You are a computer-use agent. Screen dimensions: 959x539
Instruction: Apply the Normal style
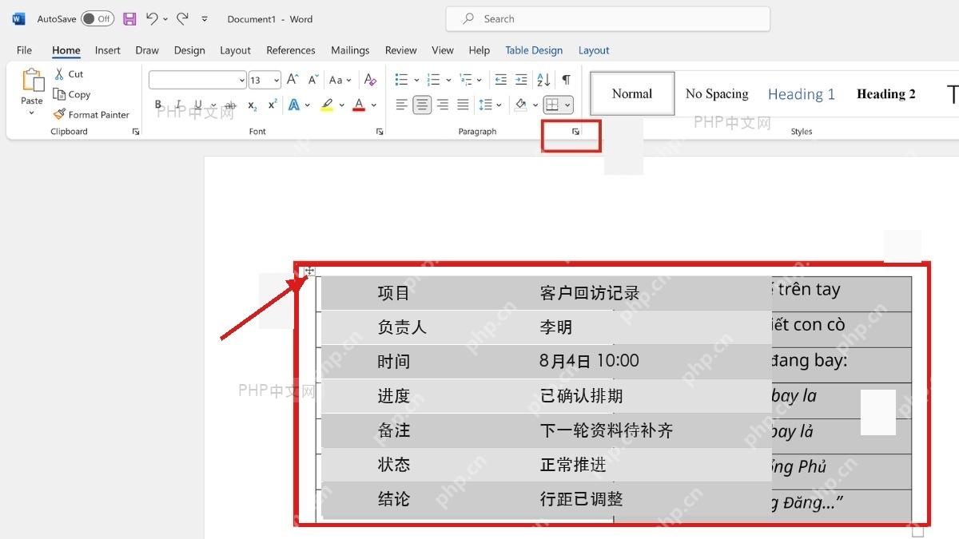pos(632,93)
